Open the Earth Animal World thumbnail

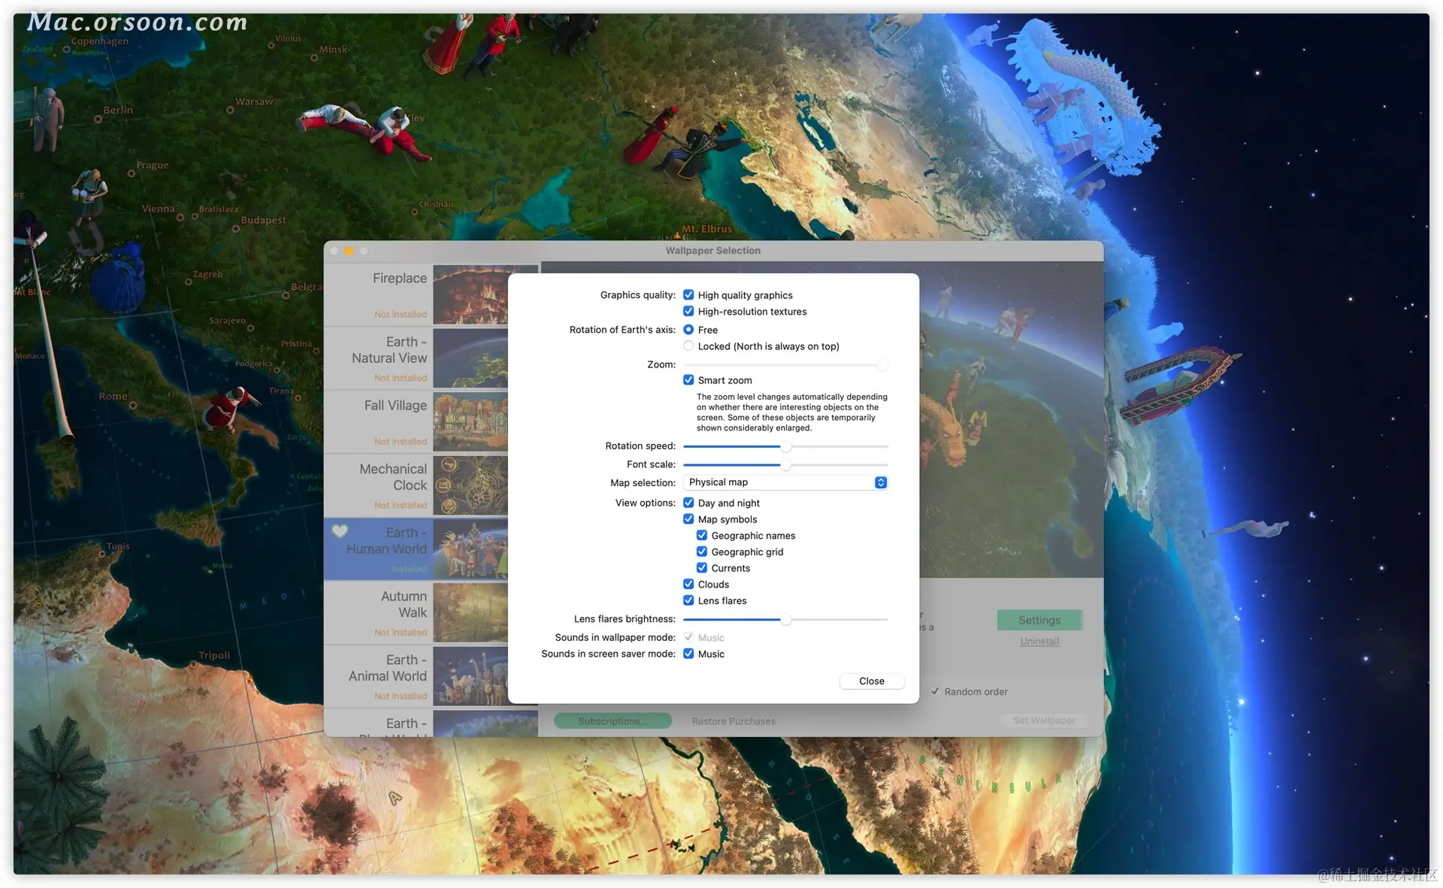point(470,676)
